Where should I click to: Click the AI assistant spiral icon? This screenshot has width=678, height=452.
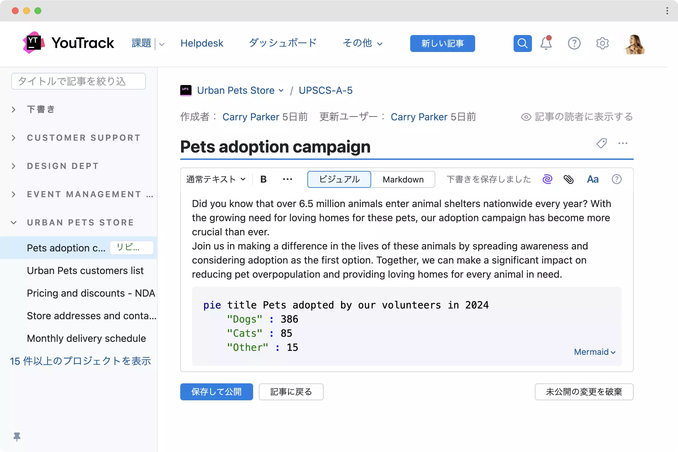click(547, 179)
